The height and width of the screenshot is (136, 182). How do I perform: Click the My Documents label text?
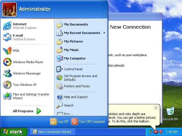point(76,24)
